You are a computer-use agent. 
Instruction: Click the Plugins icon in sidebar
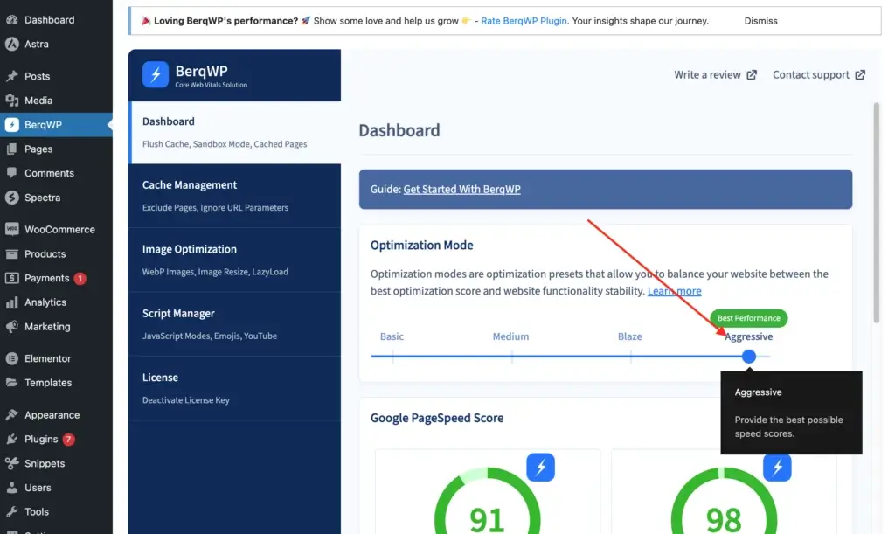[x=12, y=440]
